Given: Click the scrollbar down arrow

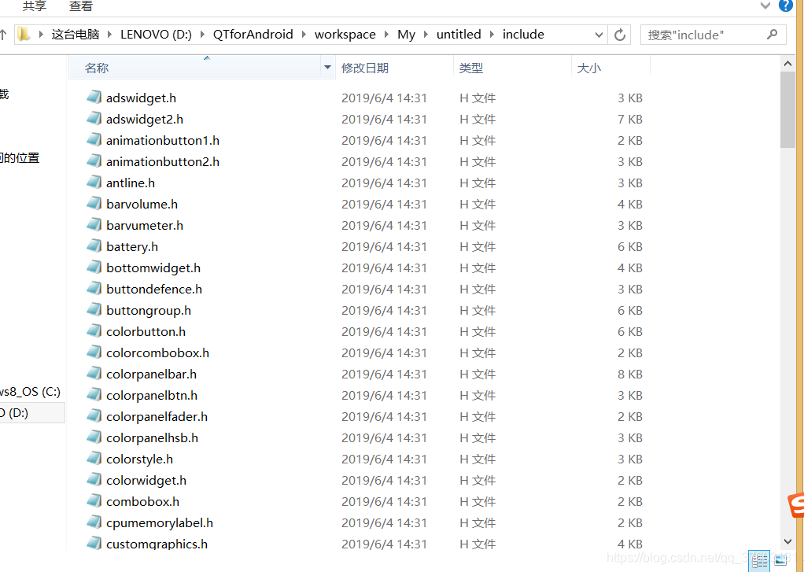Looking at the screenshot, I should pos(787,542).
